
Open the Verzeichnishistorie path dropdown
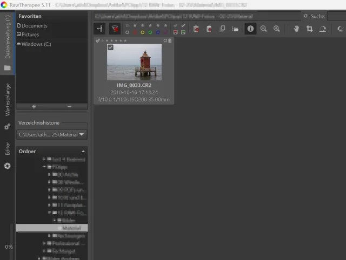82,134
